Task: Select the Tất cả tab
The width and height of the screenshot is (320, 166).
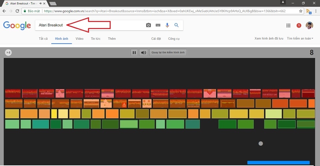Action: 43,39
